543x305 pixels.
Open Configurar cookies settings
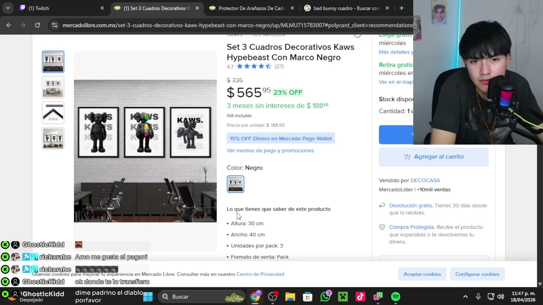(x=477, y=274)
